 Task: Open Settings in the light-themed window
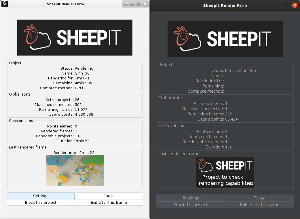41,196
